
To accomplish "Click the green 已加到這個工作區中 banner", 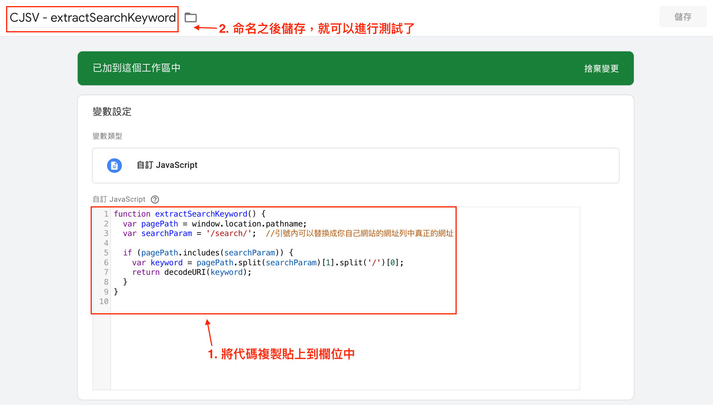I will tap(356, 68).
